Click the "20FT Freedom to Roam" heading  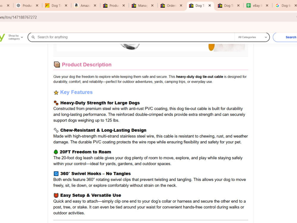pos(86,152)
